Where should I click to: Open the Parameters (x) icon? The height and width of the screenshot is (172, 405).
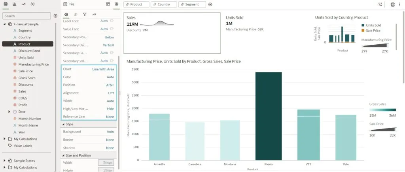32,4
